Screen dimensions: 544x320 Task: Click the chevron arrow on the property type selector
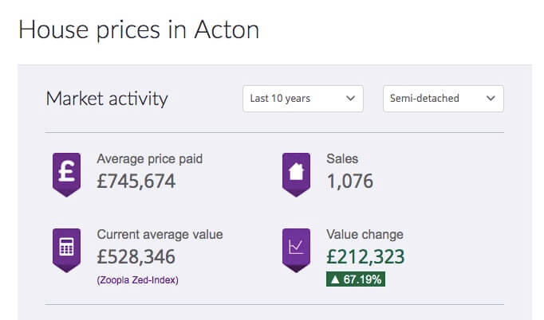490,99
